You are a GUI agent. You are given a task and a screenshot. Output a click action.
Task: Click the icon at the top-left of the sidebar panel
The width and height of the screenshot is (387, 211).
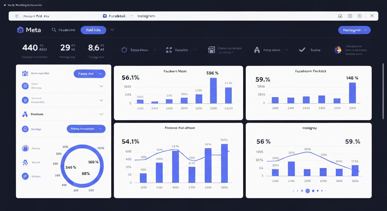point(25,73)
